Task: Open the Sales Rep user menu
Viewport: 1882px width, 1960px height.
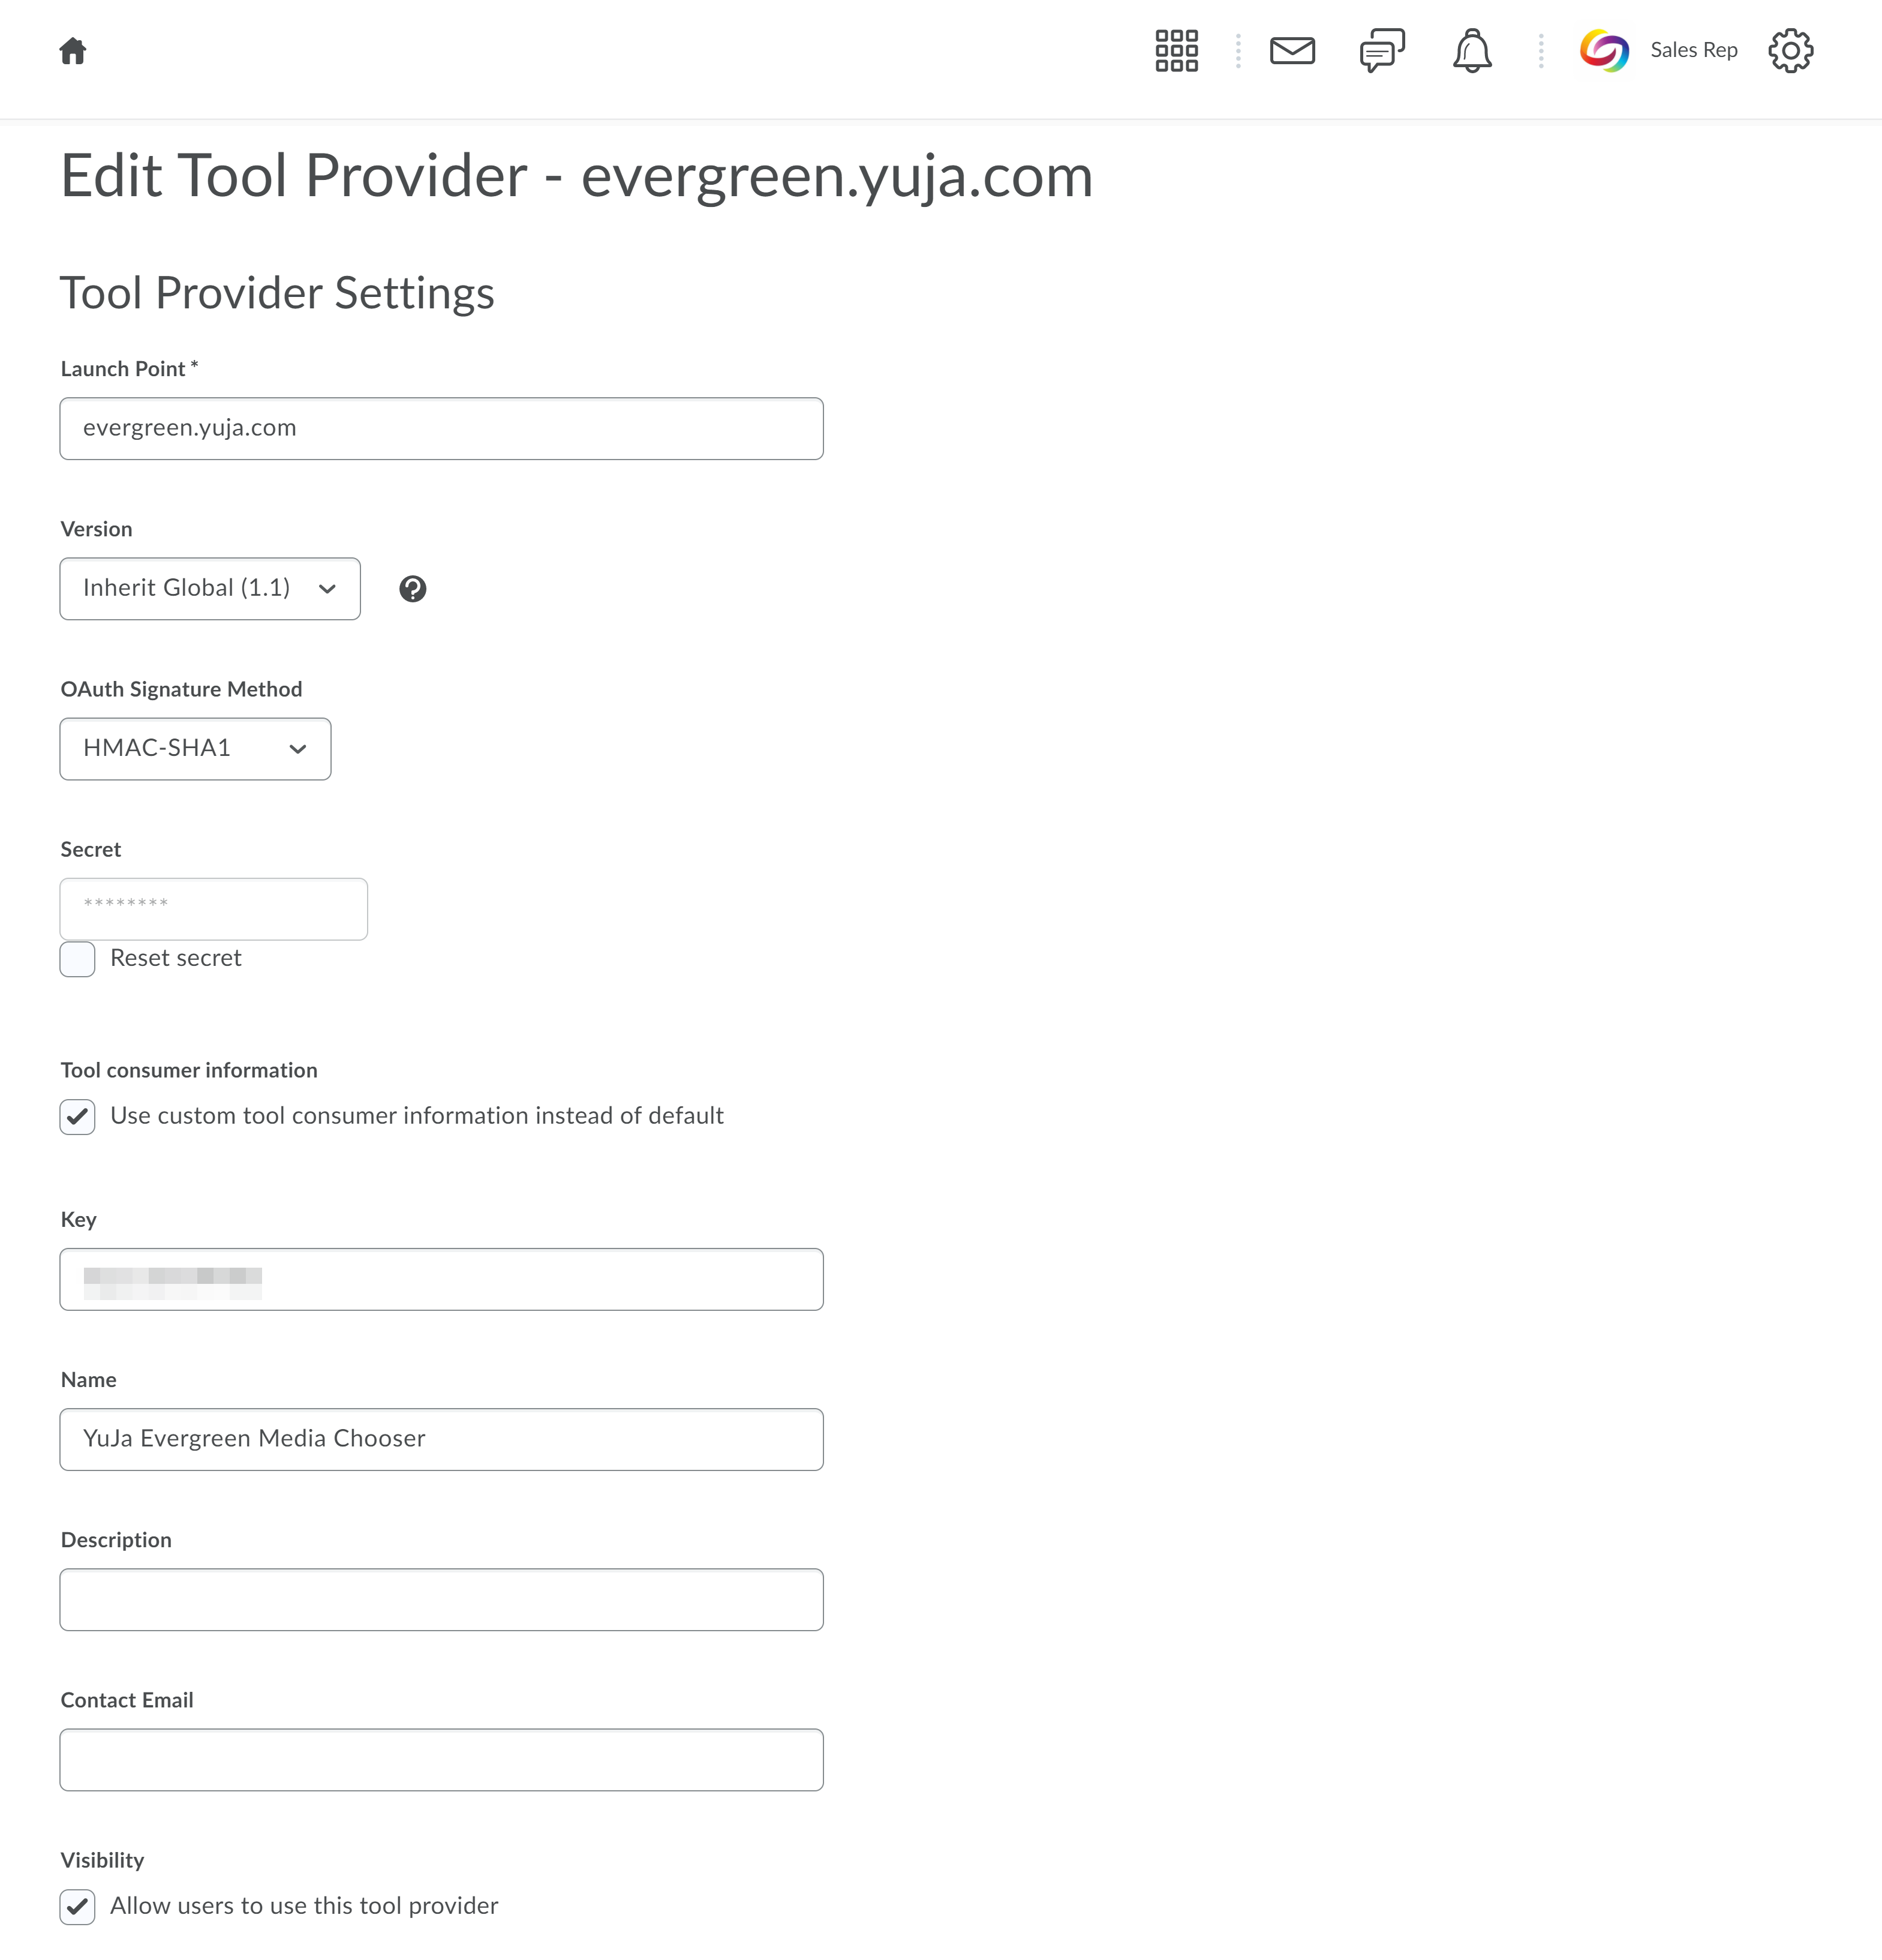Action: pyautogui.click(x=1693, y=51)
